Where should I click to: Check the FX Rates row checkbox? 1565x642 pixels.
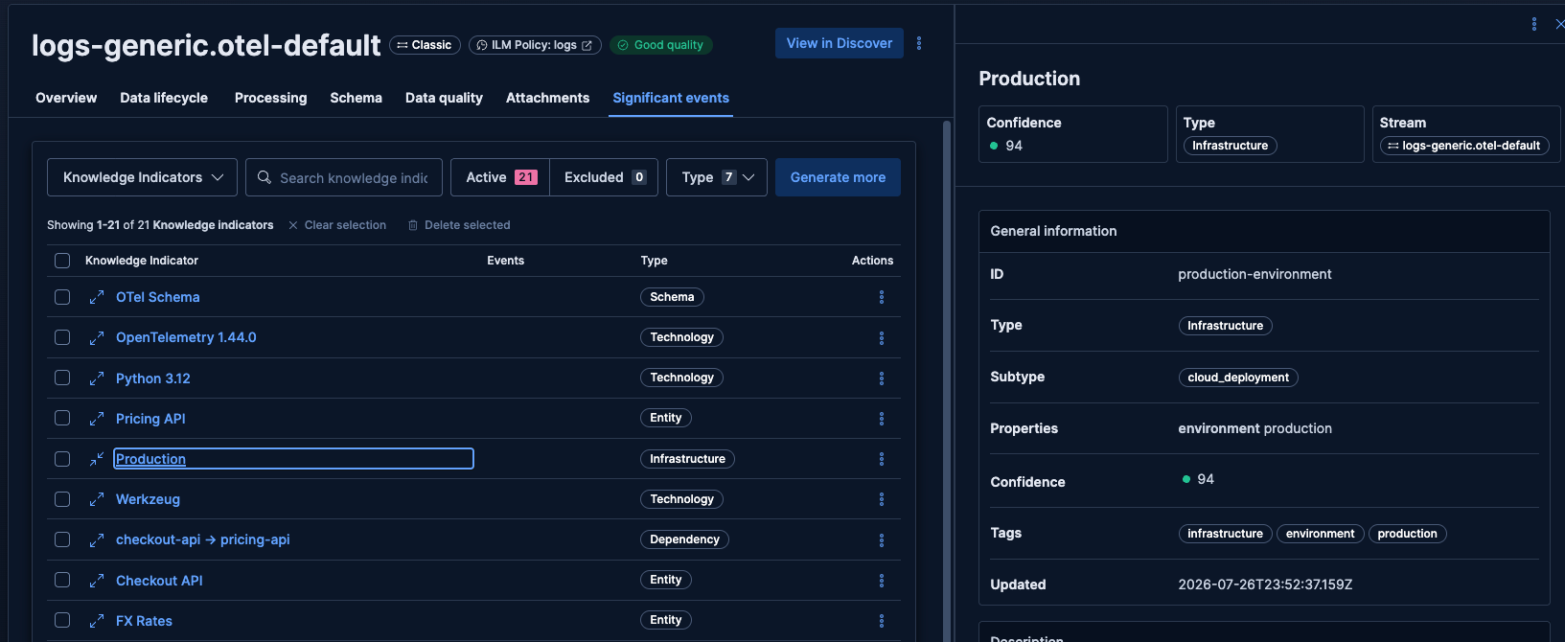point(62,620)
